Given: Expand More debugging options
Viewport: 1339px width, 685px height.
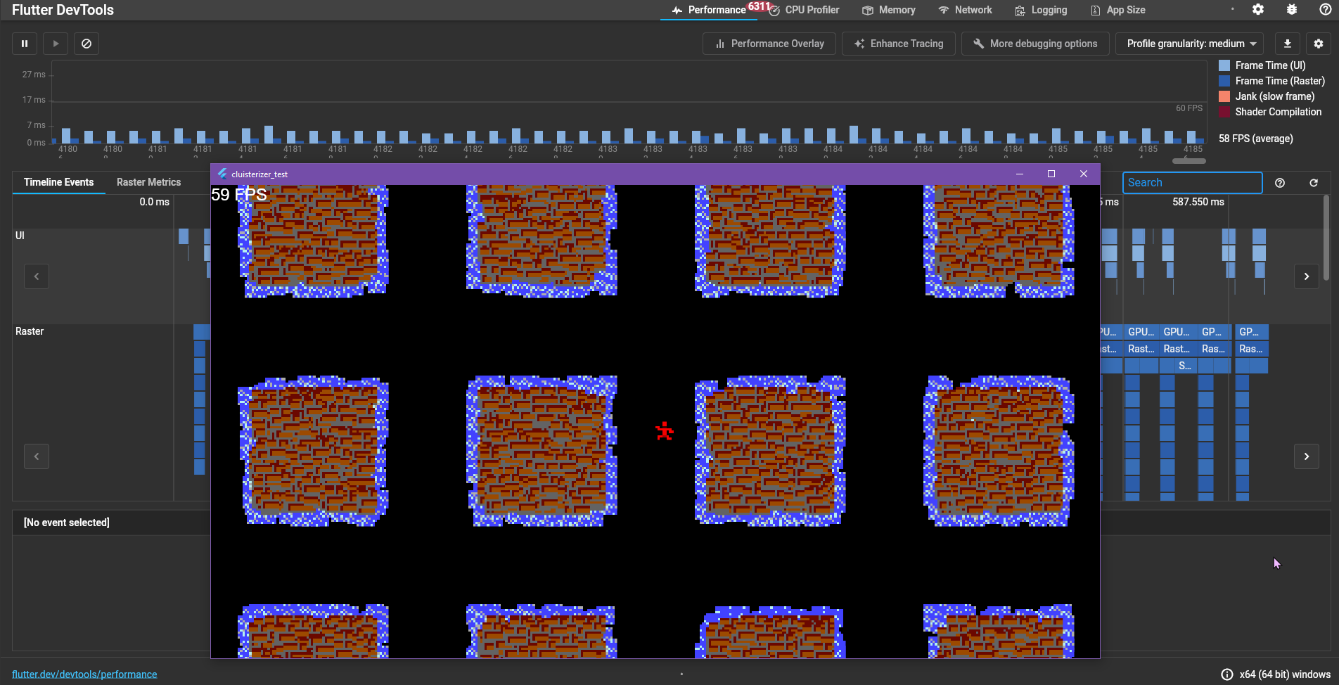Looking at the screenshot, I should [1034, 44].
